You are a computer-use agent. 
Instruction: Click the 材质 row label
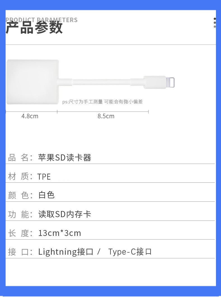[x=18, y=177]
